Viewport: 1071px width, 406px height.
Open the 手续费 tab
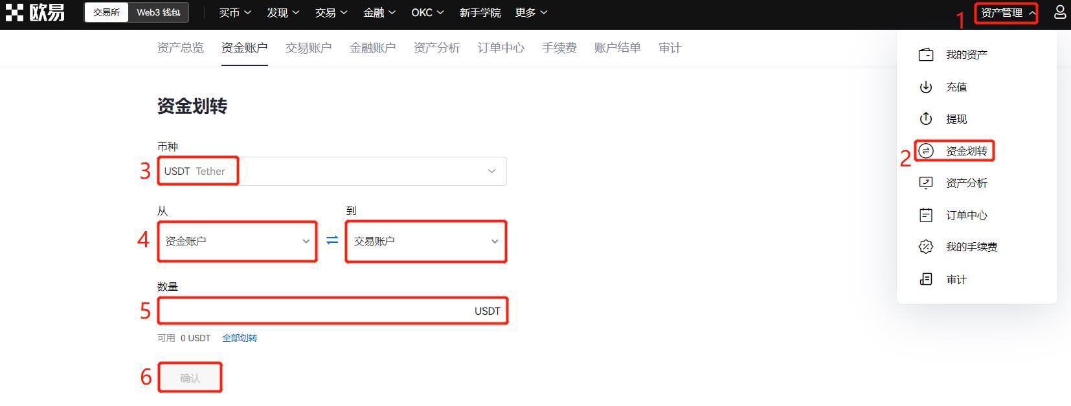pyautogui.click(x=559, y=48)
